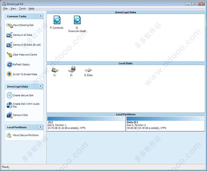Click the DriveCrypt title bar app icon

tap(4, 4)
